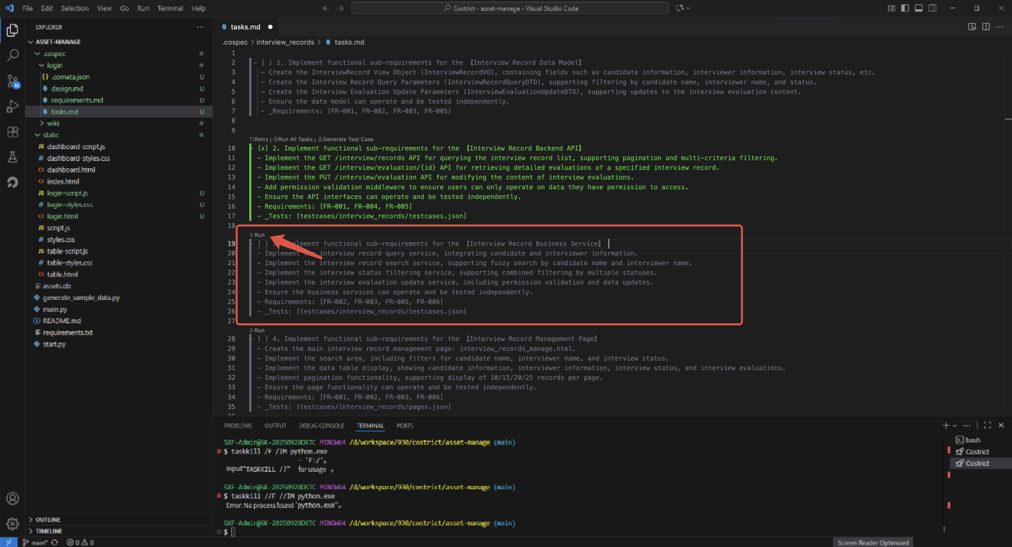Open the Accounts icon
1012x547 pixels.
point(13,498)
